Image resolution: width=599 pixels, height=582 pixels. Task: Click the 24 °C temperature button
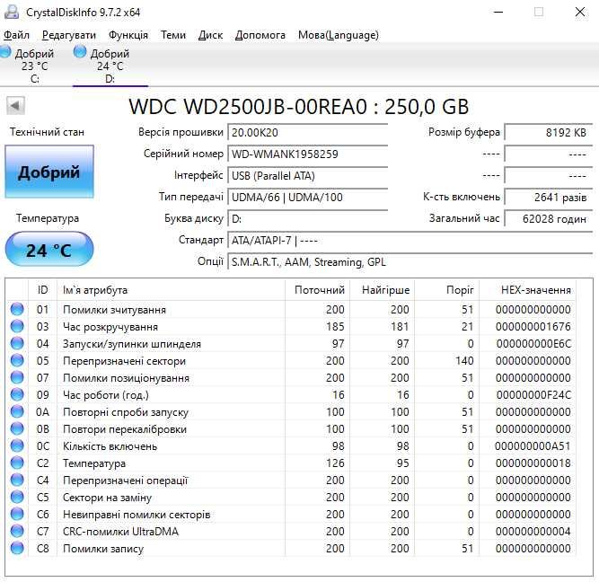click(49, 249)
